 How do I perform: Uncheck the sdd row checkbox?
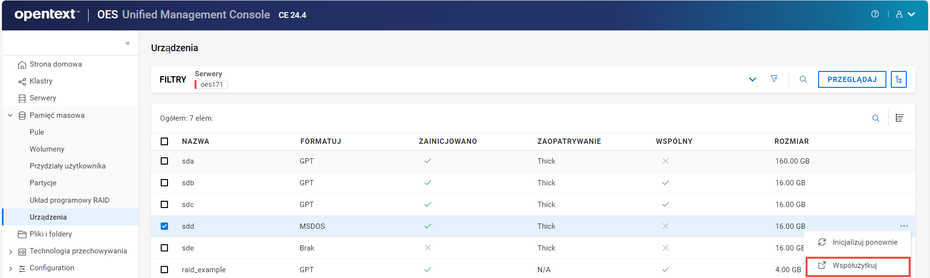[165, 226]
